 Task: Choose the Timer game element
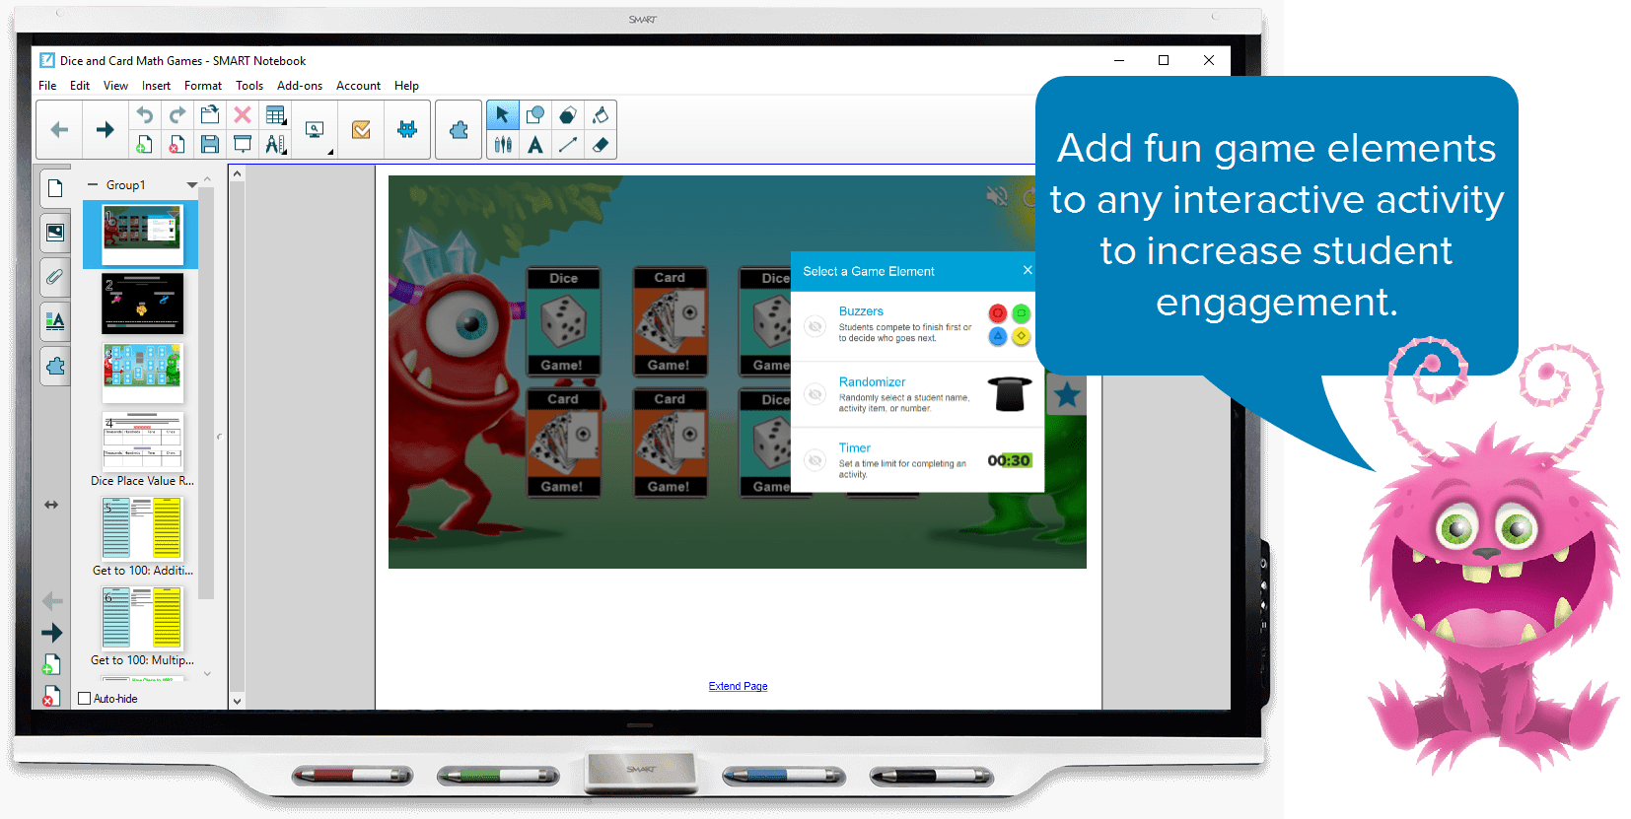917,460
